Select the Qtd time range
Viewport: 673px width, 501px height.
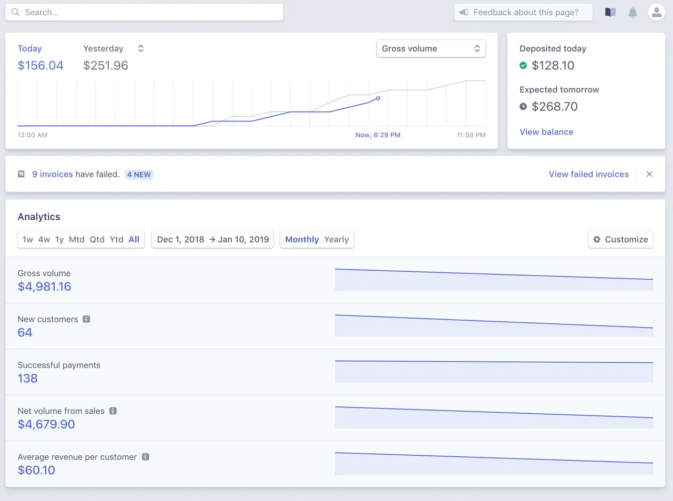pos(97,239)
